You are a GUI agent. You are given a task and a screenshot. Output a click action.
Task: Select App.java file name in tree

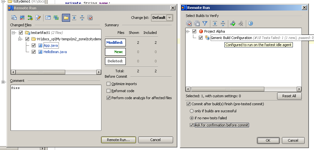point(51,46)
